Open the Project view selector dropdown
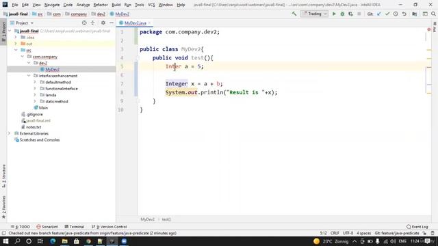This screenshot has height=246, width=438. [22, 23]
